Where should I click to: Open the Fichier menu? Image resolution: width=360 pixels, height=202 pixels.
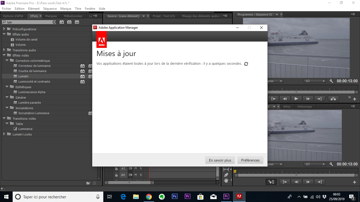(x=7, y=9)
